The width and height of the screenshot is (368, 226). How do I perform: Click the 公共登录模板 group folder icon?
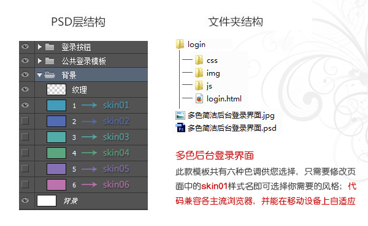click(x=50, y=60)
